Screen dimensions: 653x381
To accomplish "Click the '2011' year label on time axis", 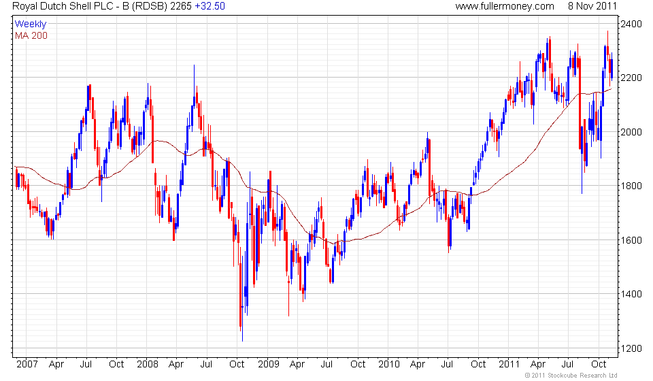I will (x=509, y=364).
